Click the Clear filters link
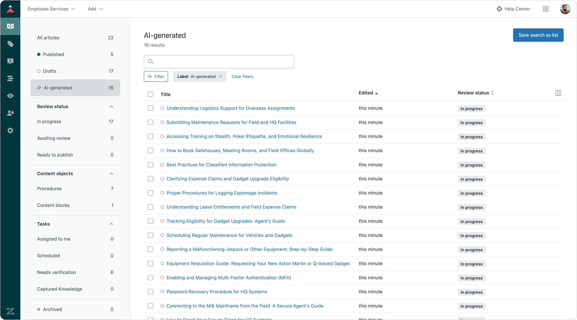This screenshot has width=577, height=320. pos(242,76)
